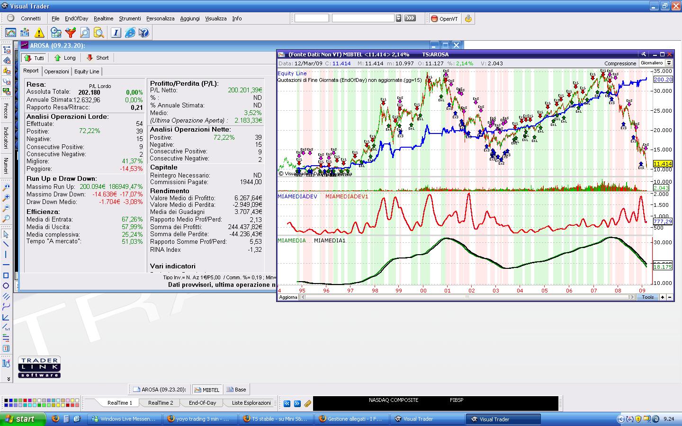The image size is (682, 426).
Task: Select the horizontal line drawing tool
Action: [6, 265]
